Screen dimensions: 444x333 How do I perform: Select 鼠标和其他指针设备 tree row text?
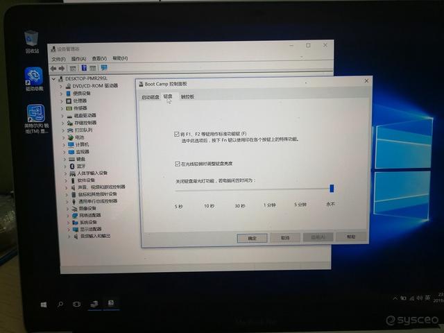98,194
